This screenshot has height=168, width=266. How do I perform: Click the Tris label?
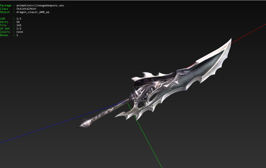point(3,25)
